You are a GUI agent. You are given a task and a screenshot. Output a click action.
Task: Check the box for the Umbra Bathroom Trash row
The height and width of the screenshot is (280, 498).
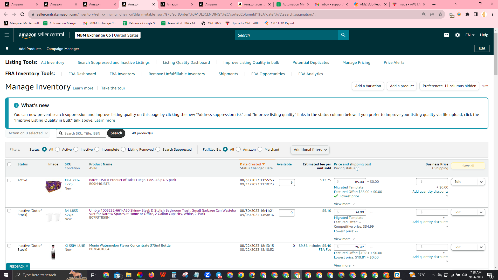[9, 211]
